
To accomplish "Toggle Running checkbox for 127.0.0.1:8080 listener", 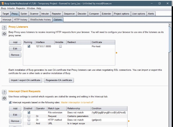I will [29, 46].
